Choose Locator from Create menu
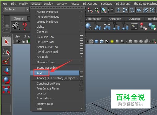This screenshot has height=115, width=157. click(41, 93)
